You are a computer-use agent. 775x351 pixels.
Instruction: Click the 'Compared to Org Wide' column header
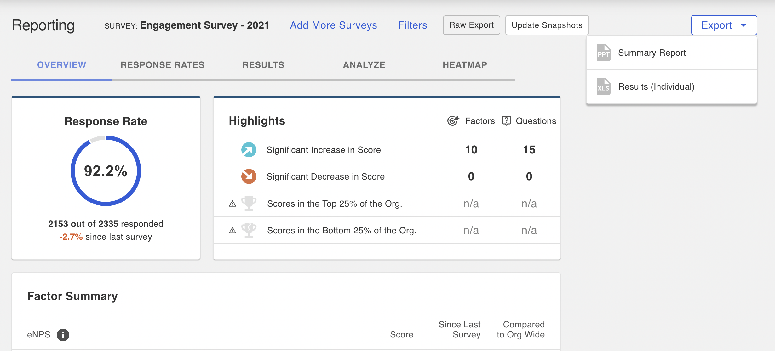coord(521,329)
